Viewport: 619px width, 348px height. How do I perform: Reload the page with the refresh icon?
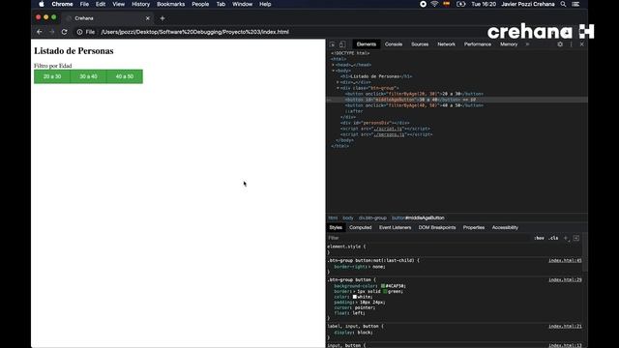[65, 32]
